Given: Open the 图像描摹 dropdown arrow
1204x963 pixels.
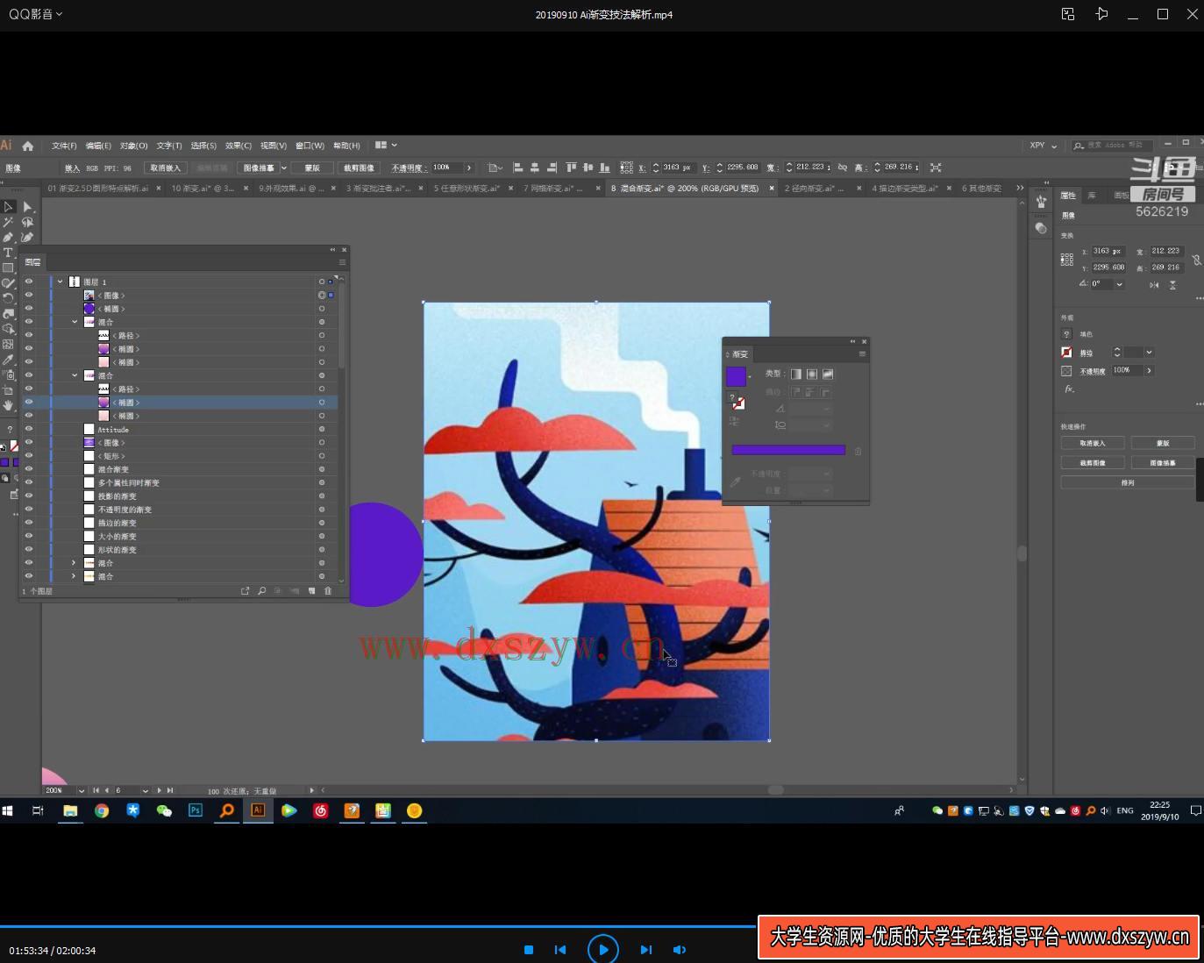Looking at the screenshot, I should [283, 168].
